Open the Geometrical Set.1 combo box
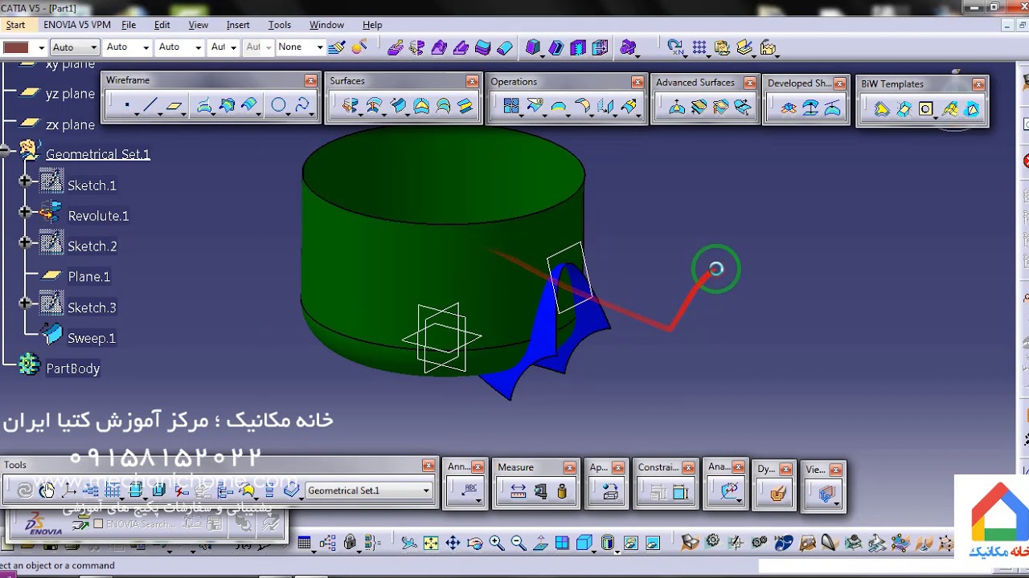 (368, 490)
